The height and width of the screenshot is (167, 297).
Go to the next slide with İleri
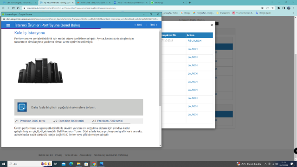(x=154, y=25)
